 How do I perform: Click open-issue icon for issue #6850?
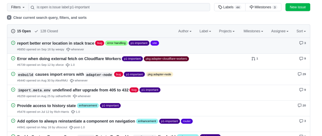click(x=13, y=43)
